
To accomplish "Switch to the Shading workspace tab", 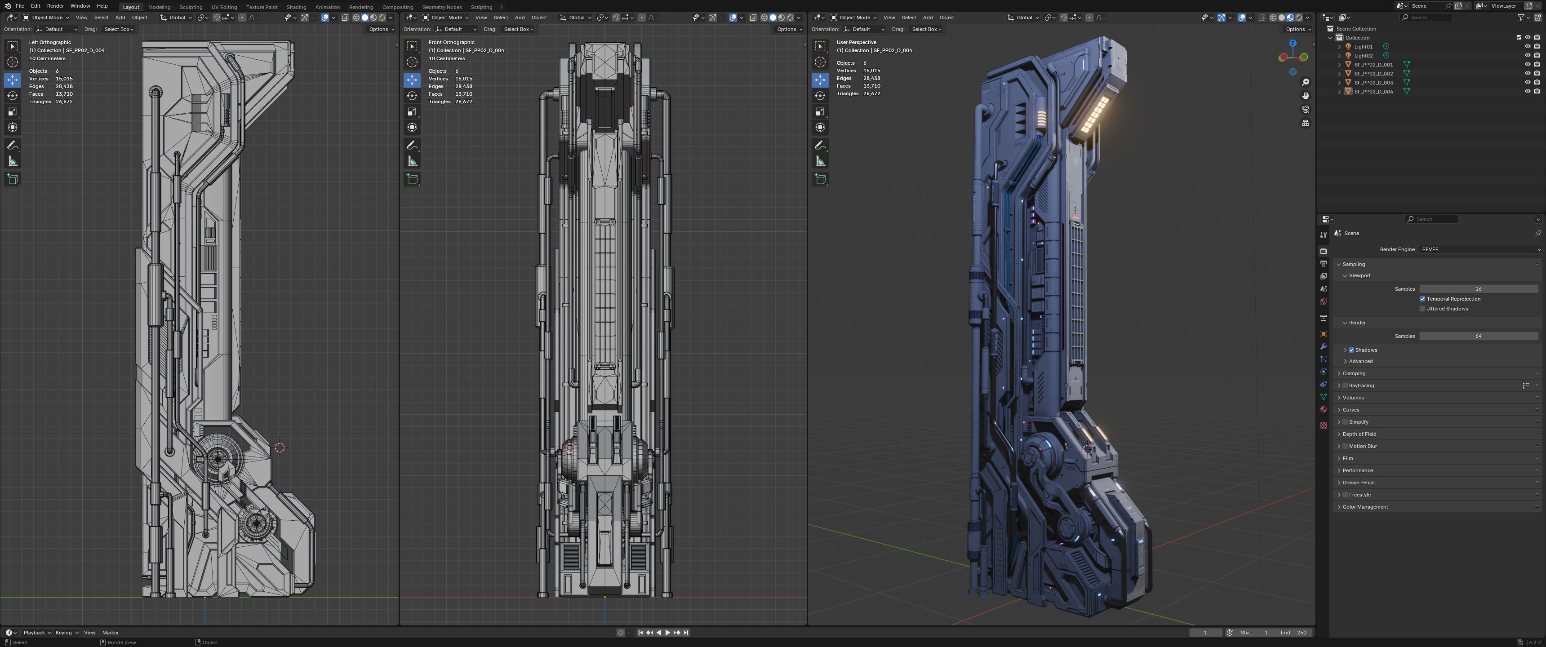I will 296,7.
